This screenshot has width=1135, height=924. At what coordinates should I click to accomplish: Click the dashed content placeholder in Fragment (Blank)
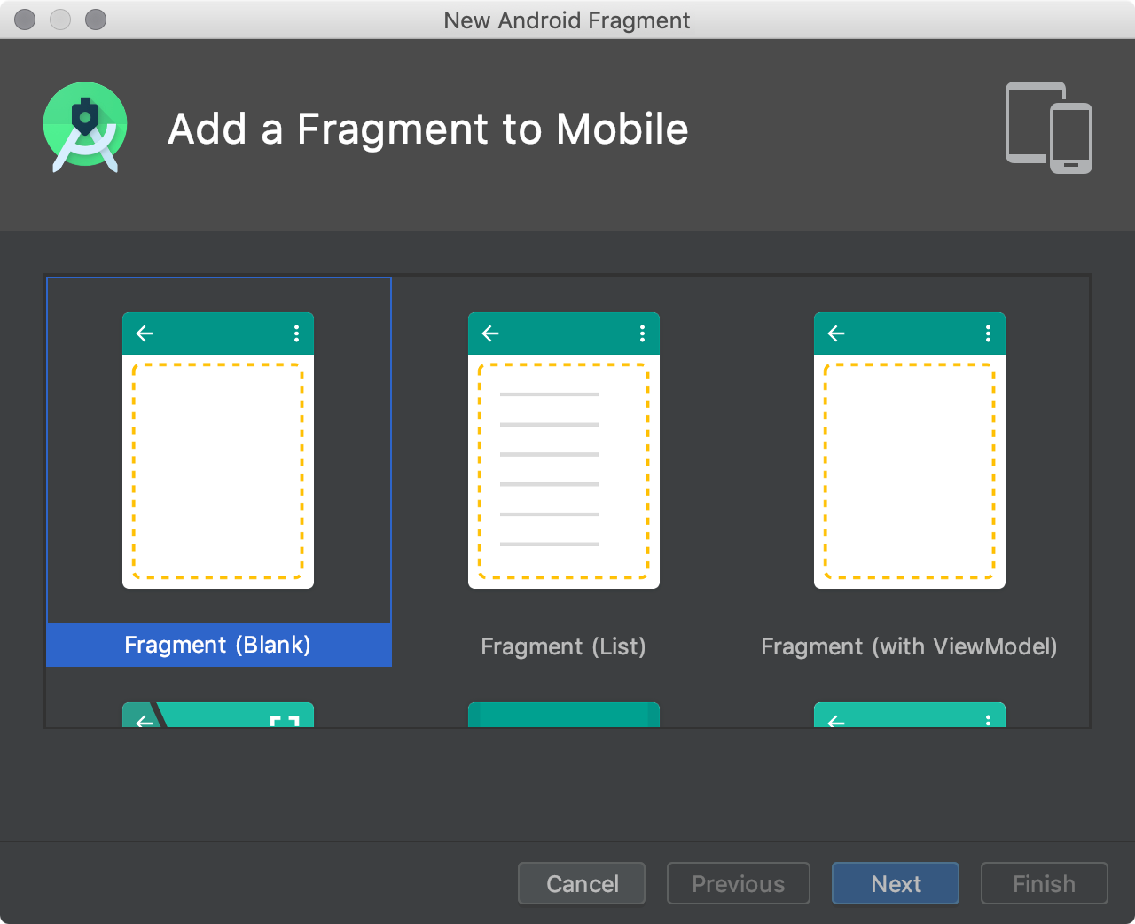click(x=218, y=473)
